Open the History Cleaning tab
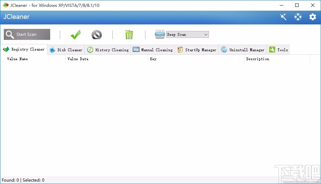 [108, 50]
